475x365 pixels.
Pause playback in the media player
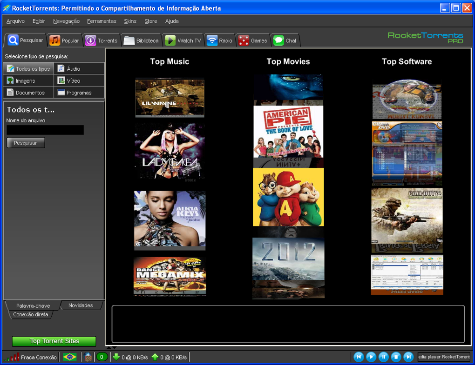(383, 357)
